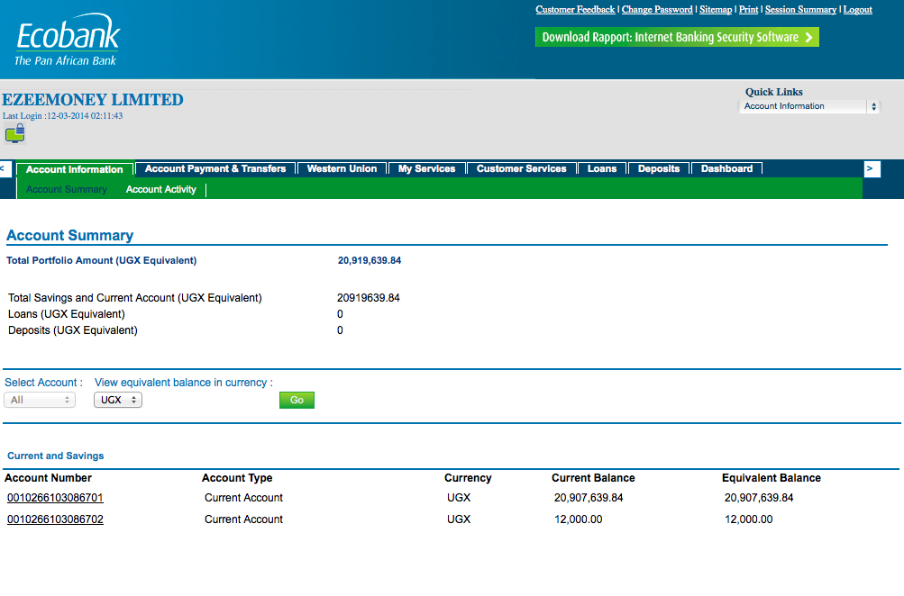Click the green secure session lock icon

point(14,133)
